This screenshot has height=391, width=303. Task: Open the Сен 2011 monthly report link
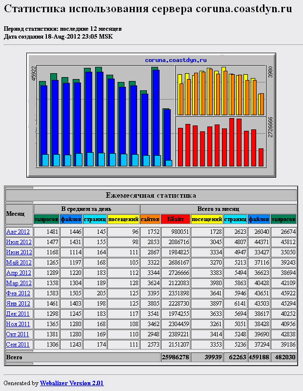(x=18, y=345)
